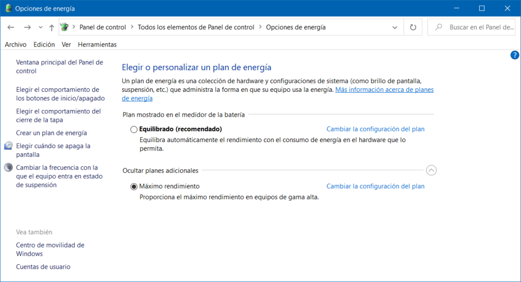This screenshot has height=282, width=521.
Task: Go up one folder level arrow
Action: click(x=51, y=27)
